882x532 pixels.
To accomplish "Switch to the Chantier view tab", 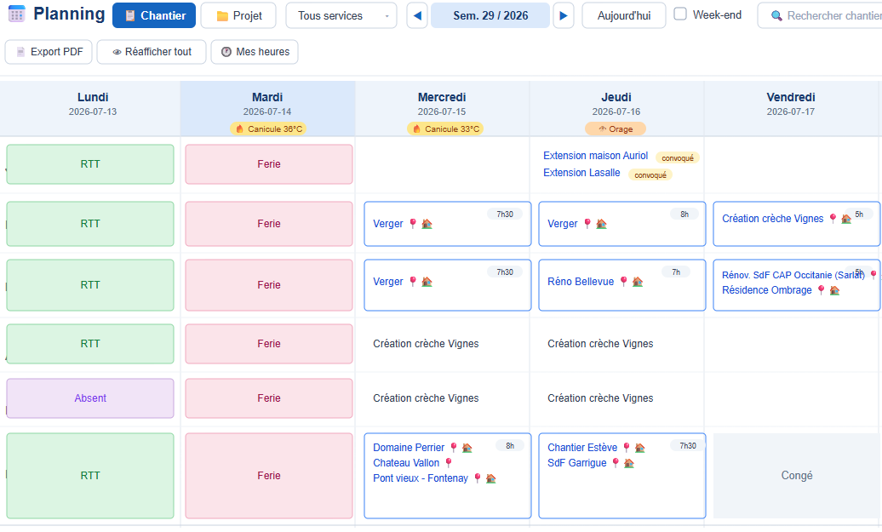I will pyautogui.click(x=154, y=15).
